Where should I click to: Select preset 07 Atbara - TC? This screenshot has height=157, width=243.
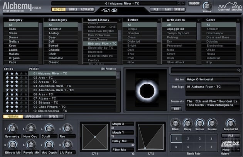[72, 98]
